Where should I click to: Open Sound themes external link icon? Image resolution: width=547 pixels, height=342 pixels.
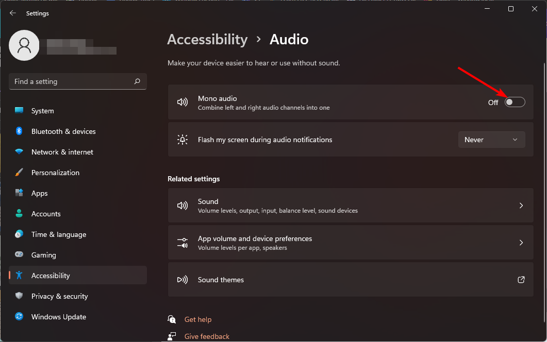click(x=521, y=280)
